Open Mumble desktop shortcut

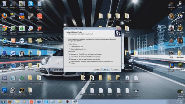[x=22, y=54]
